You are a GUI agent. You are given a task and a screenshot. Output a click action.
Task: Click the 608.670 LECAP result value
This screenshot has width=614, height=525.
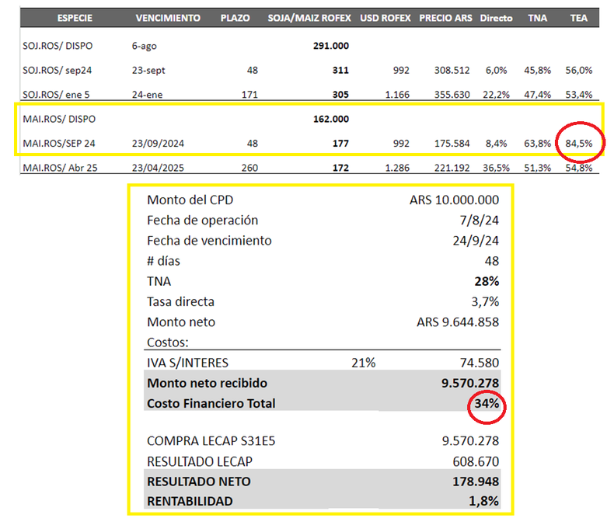[476, 461]
